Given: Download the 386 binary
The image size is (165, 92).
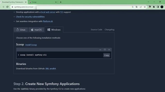Looking at the screenshot, I should tap(47, 68).
